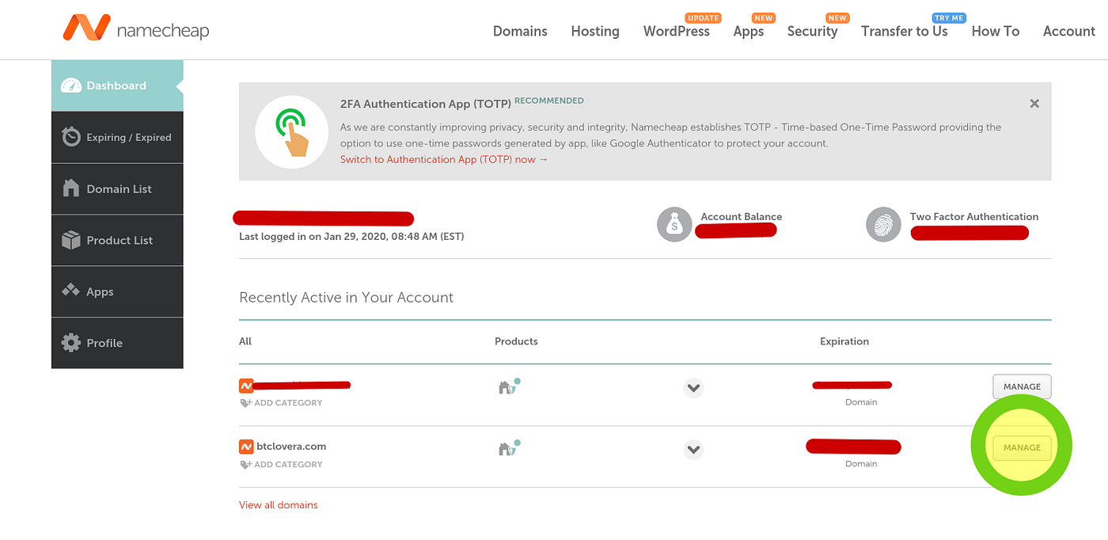This screenshot has width=1108, height=540.
Task: Open the Security menu
Action: (x=812, y=31)
